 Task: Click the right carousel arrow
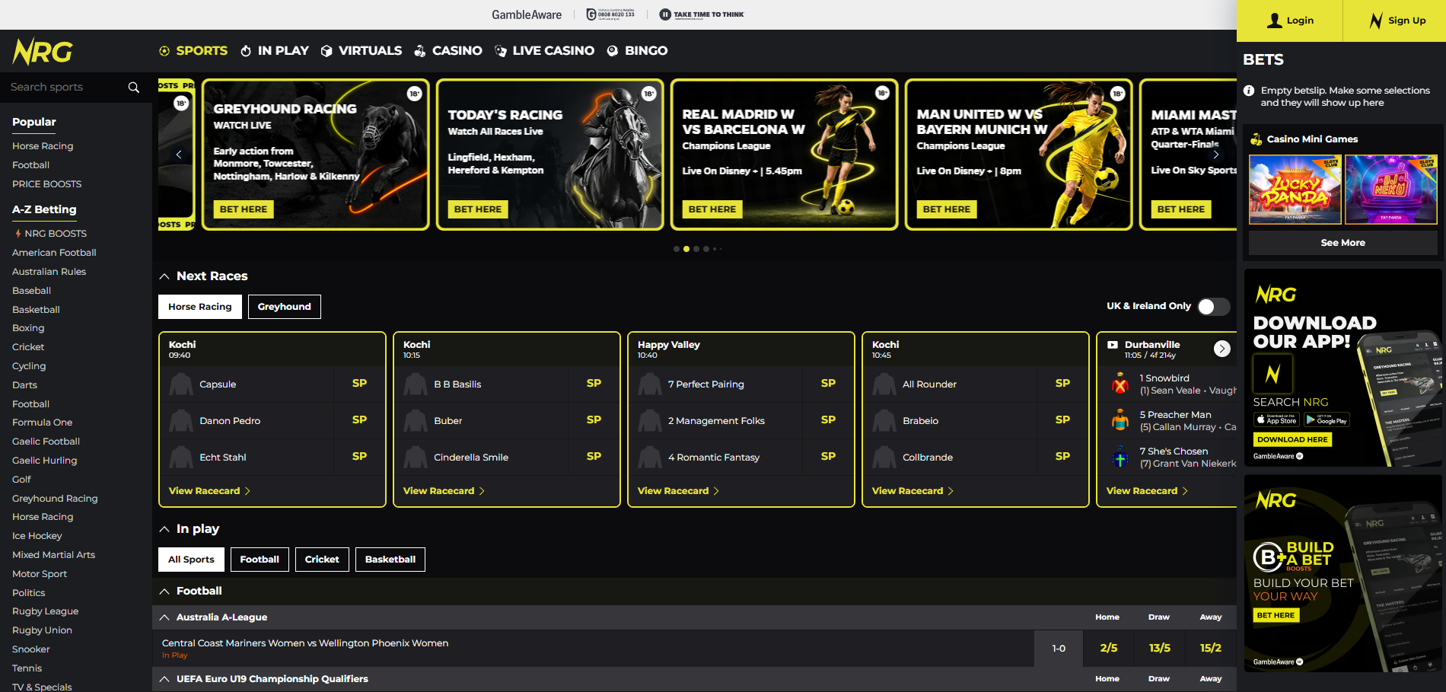coord(1216,154)
